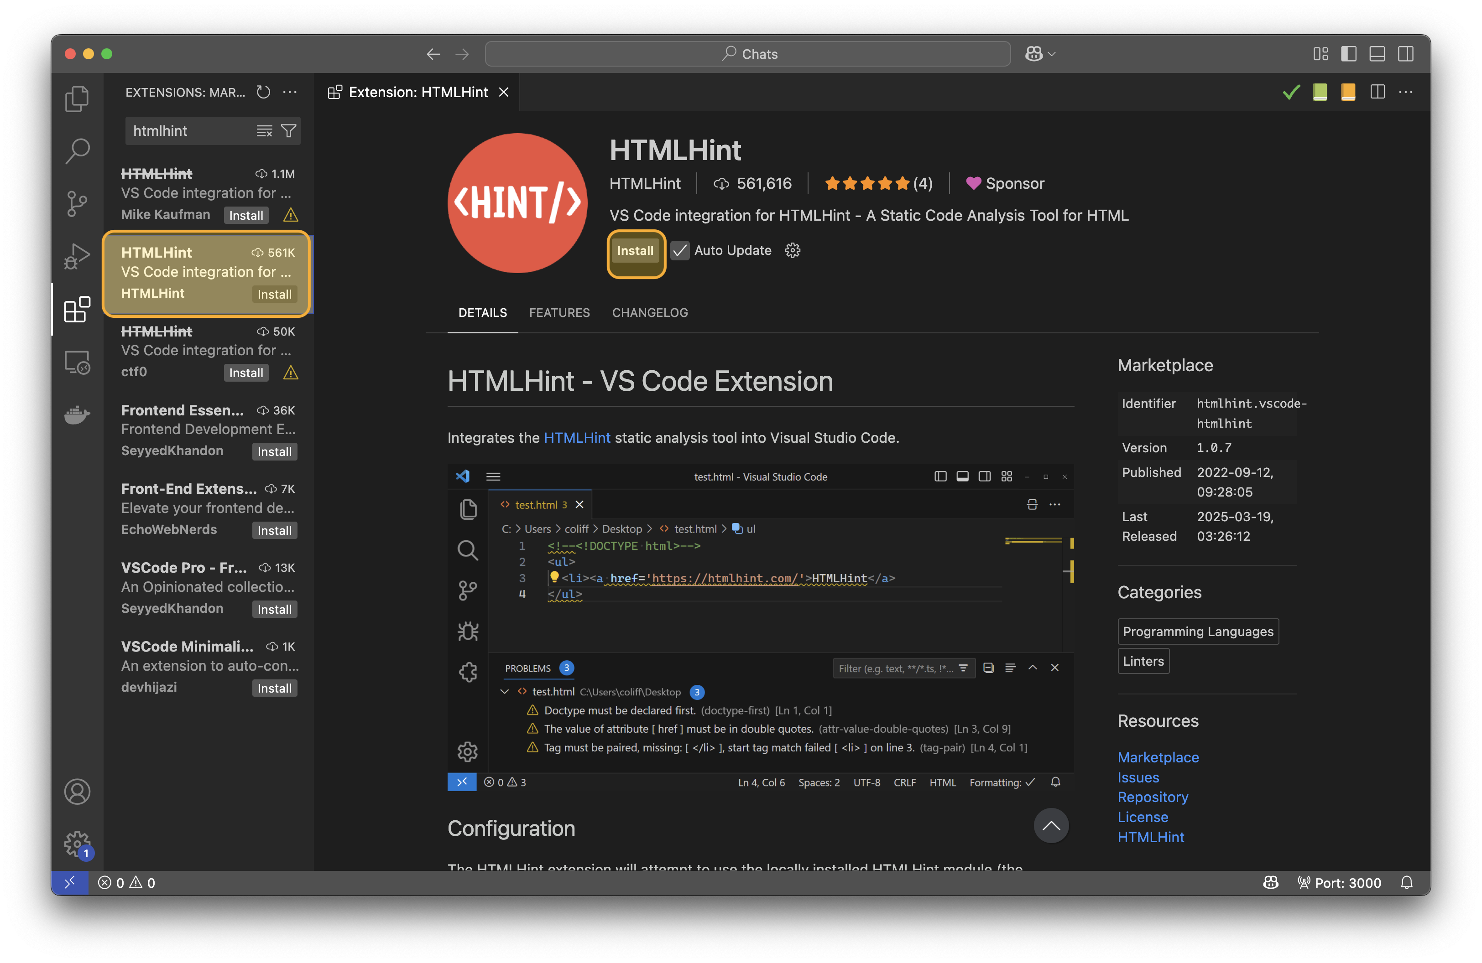Viewport: 1482px width, 963px height.
Task: Switch to the FEATURES tab
Action: [559, 312]
